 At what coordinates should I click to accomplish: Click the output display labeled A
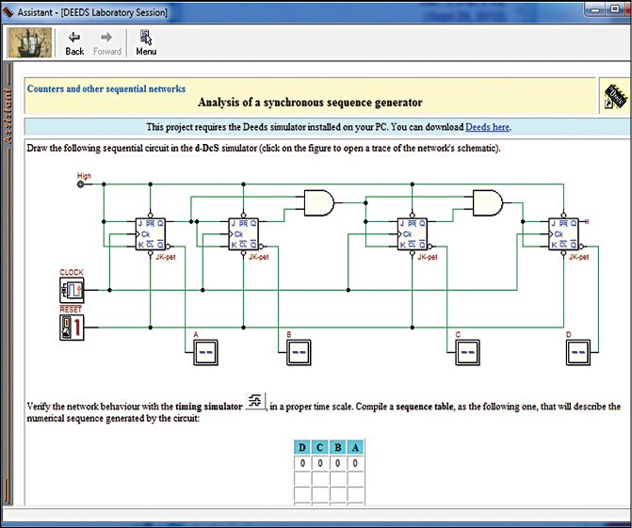click(203, 352)
